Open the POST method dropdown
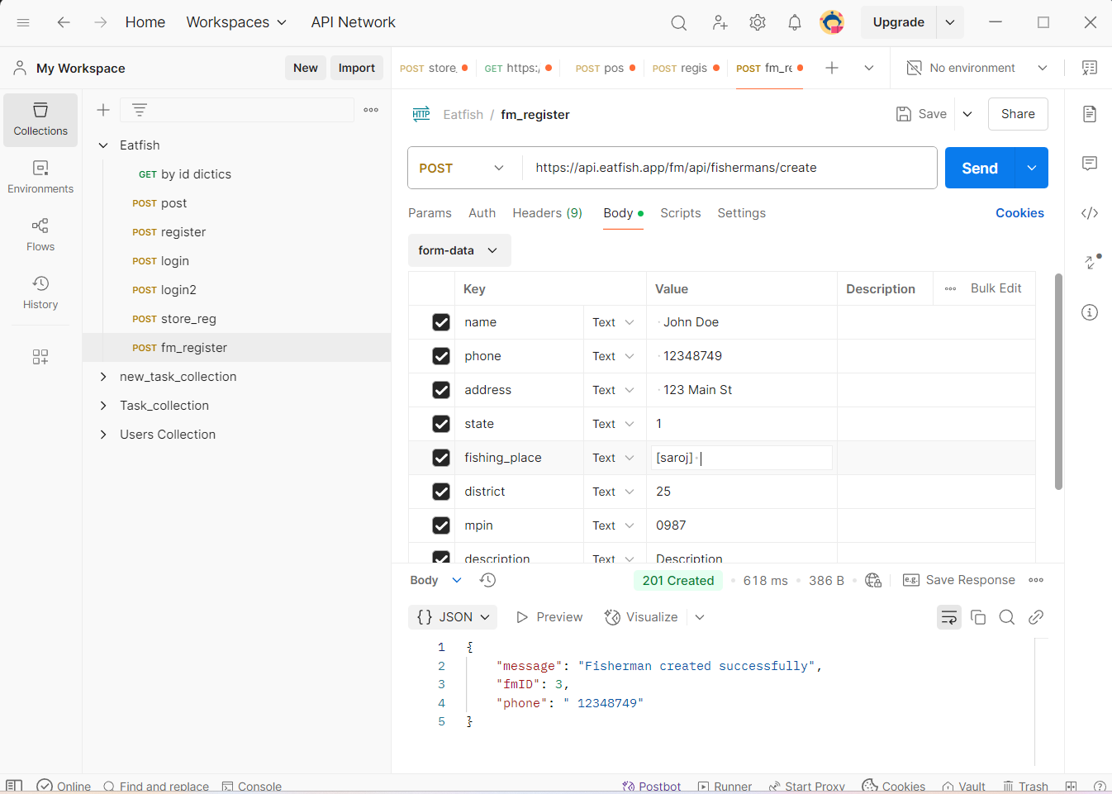1112x794 pixels. (463, 168)
